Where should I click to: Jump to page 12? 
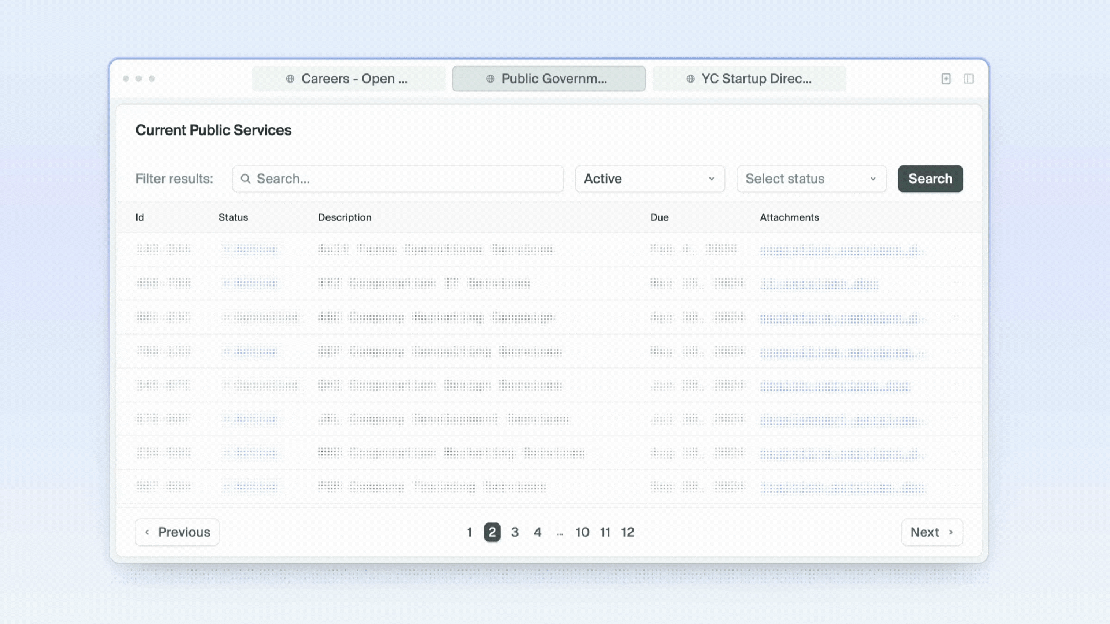click(x=627, y=532)
